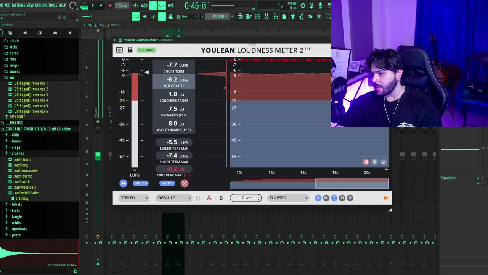Open the STEREO channel dropdown
488x275 pixels.
point(134,198)
